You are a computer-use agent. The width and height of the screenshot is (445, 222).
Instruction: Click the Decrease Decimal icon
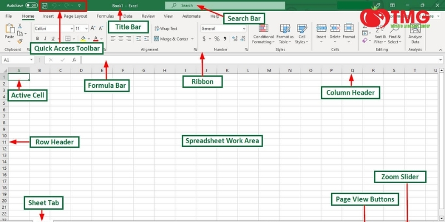(243, 39)
